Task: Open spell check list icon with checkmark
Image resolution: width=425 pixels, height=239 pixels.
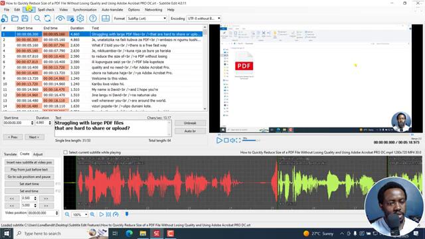Action: click(x=70, y=19)
